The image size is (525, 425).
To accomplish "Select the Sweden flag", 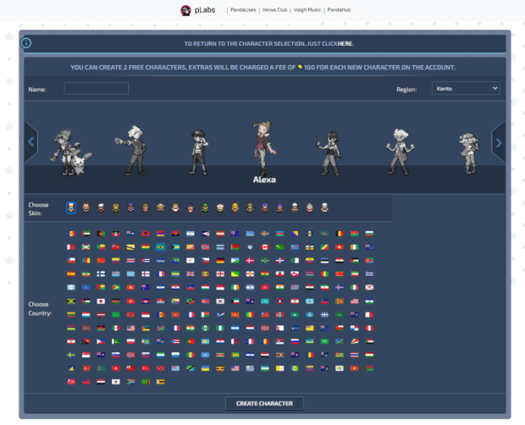I will coord(71,355).
